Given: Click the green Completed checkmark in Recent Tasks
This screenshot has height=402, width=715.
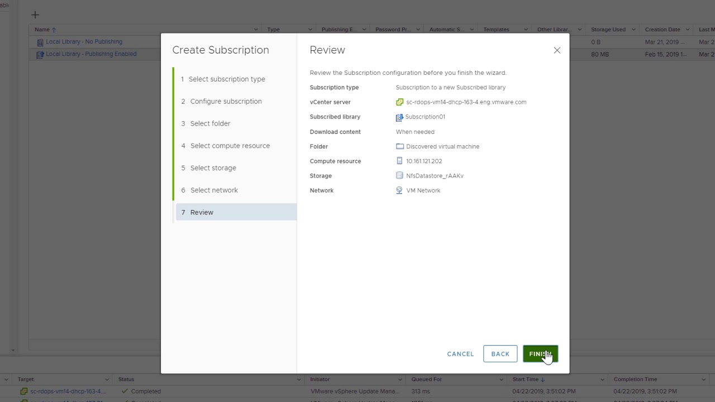Looking at the screenshot, I should [125, 391].
